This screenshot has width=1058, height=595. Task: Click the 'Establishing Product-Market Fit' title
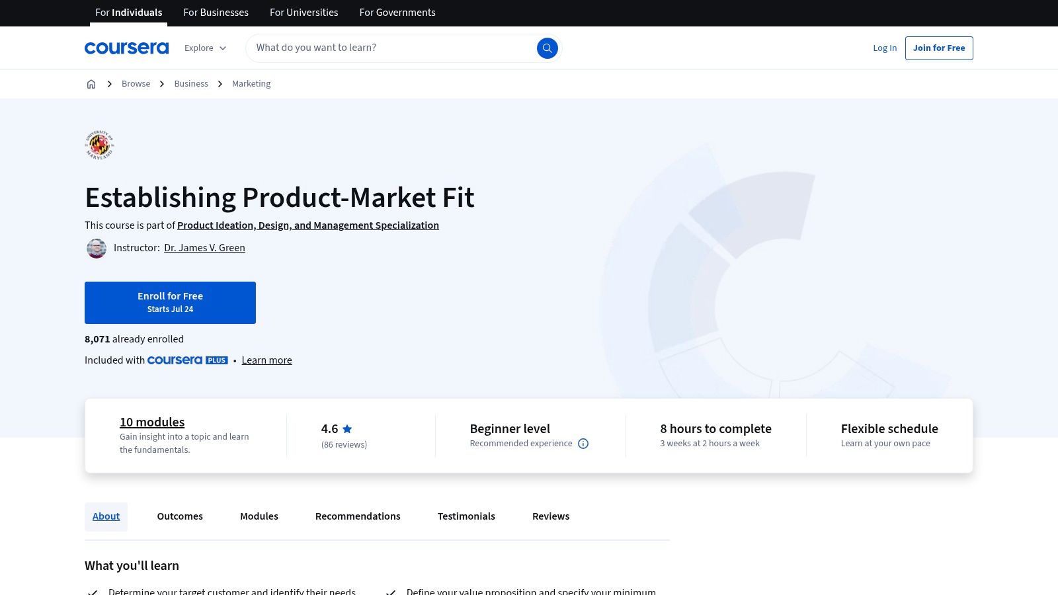pos(280,198)
